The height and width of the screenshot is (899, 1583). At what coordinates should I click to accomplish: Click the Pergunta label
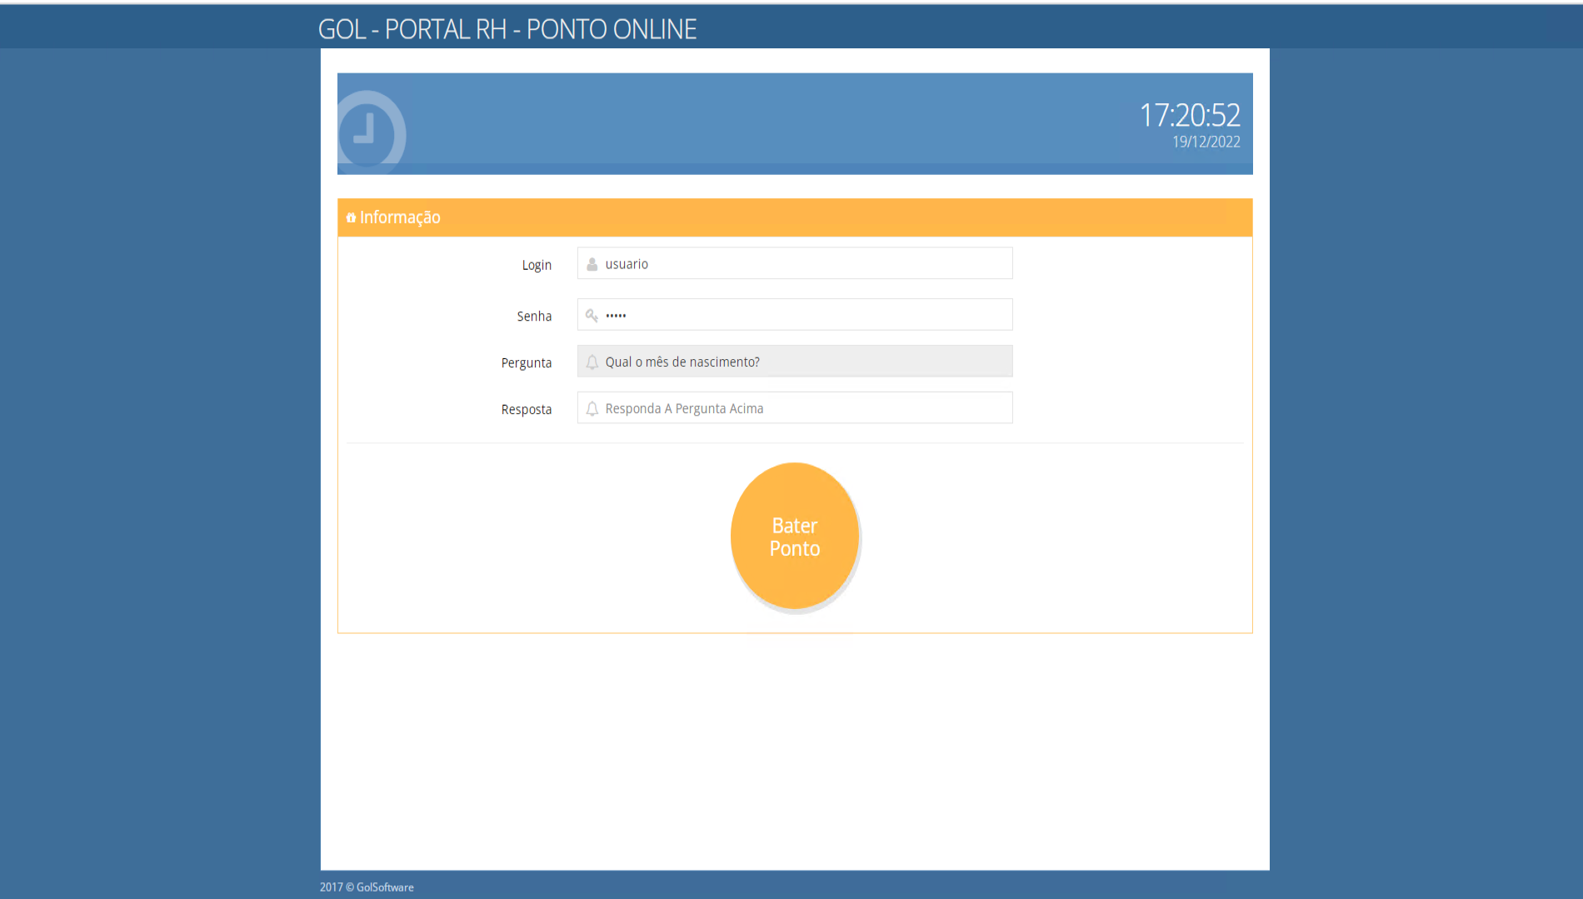click(x=527, y=362)
